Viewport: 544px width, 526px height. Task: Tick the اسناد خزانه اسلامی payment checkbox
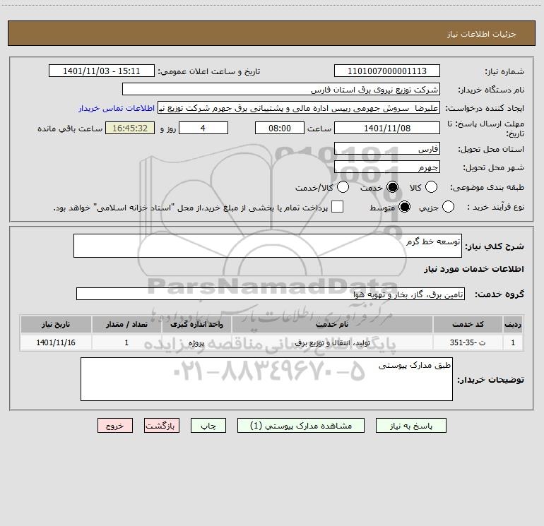pyautogui.click(x=337, y=207)
